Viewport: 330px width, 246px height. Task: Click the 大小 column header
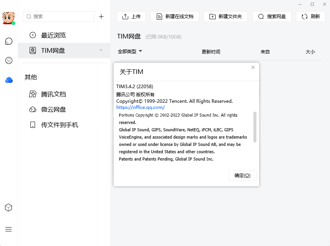point(310,52)
